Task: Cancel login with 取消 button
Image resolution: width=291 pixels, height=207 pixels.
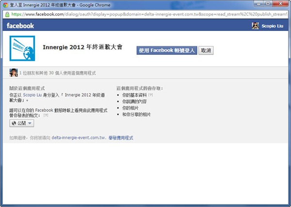Action: (206, 50)
